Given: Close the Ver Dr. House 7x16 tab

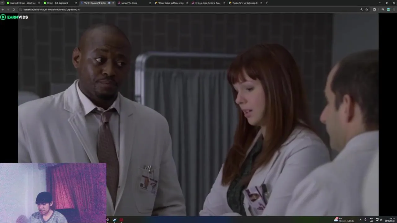Looking at the screenshot, I should pos(113,3).
